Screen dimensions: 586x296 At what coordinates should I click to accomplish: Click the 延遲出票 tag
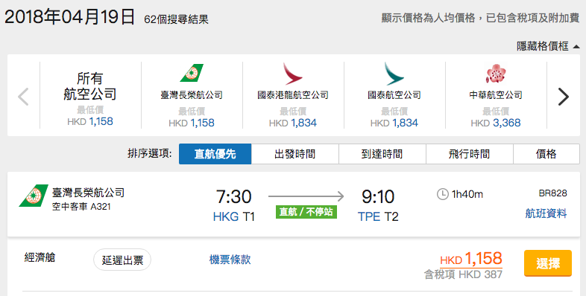coord(122,260)
